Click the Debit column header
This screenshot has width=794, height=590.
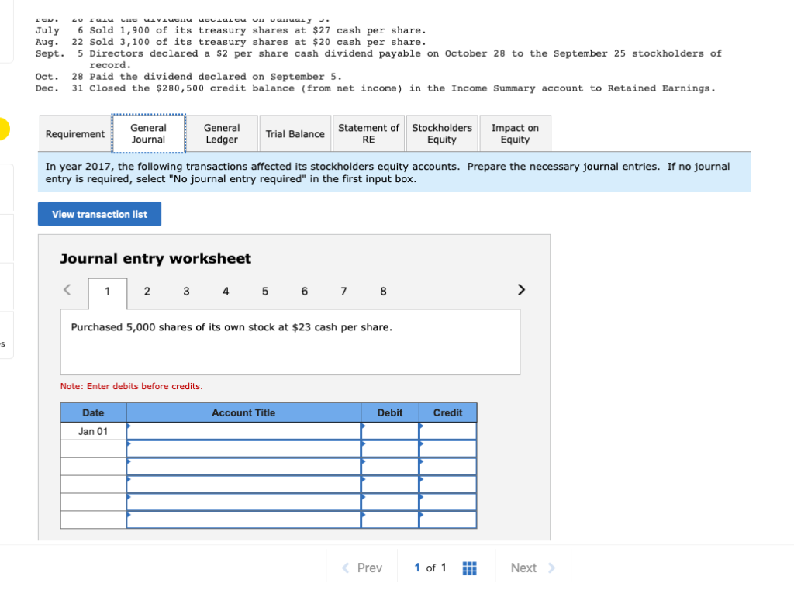(x=390, y=412)
